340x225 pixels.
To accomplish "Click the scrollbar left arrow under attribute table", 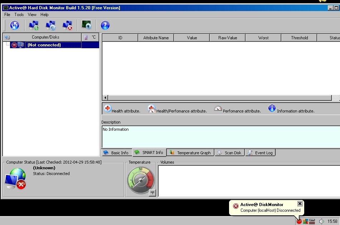I will tap(105, 97).
